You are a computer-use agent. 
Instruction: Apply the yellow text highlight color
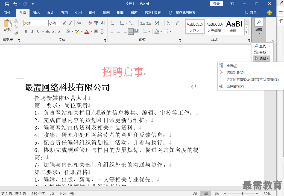[x=77, y=31]
